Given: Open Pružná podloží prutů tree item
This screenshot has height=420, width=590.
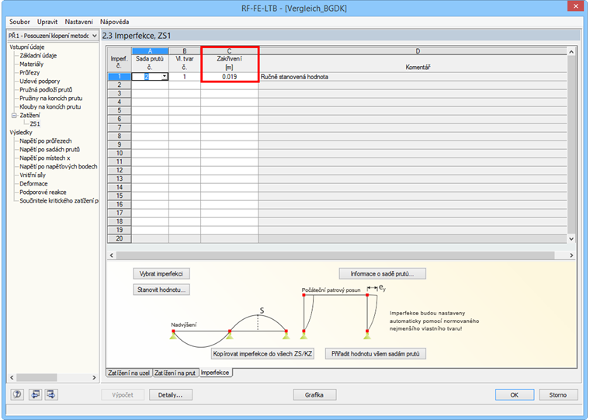Looking at the screenshot, I should (46, 89).
